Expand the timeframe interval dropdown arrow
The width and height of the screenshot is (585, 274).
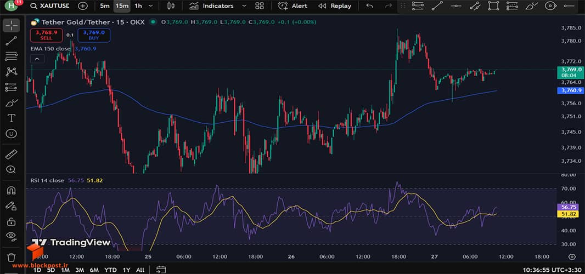coord(151,6)
